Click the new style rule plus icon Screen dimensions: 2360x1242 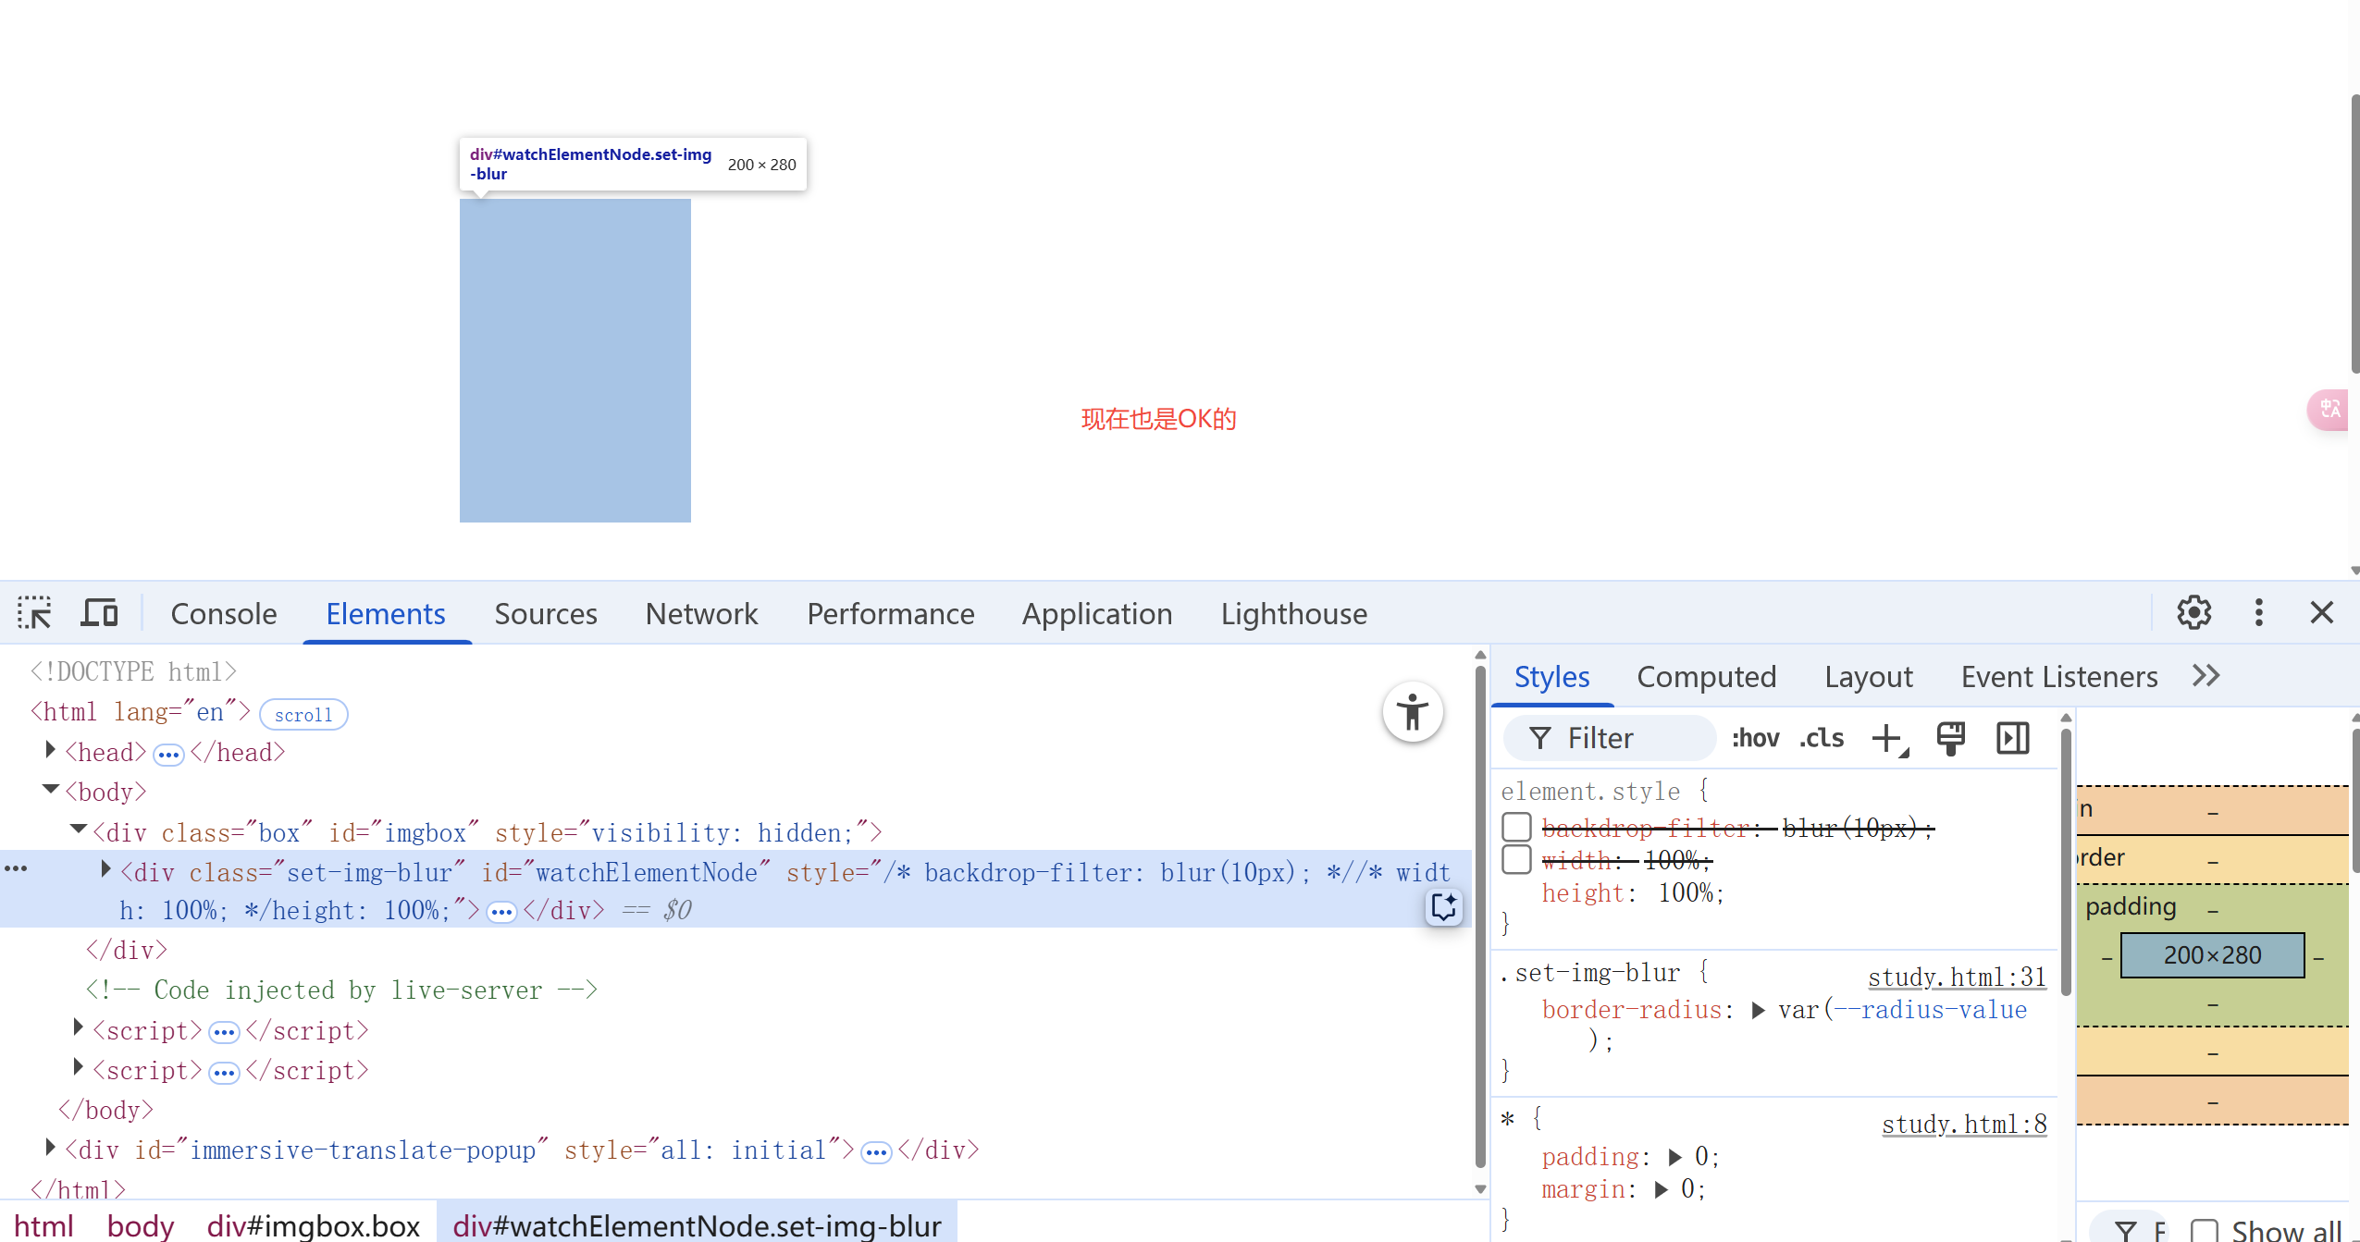click(1887, 738)
